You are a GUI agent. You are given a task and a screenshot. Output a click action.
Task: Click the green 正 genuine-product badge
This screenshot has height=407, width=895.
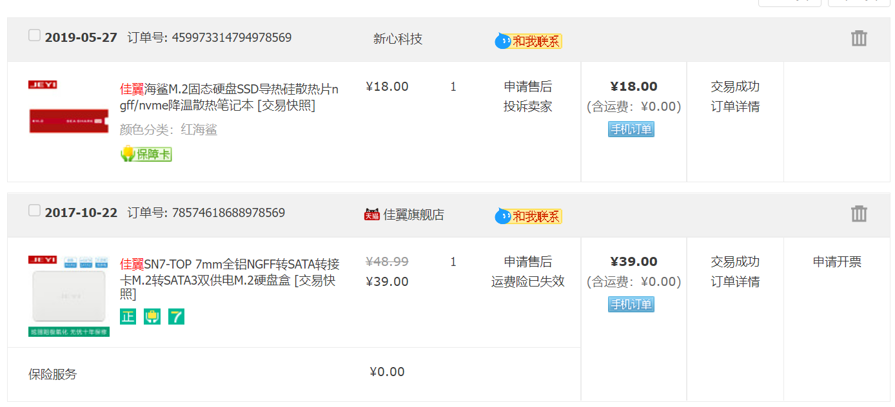coord(128,317)
